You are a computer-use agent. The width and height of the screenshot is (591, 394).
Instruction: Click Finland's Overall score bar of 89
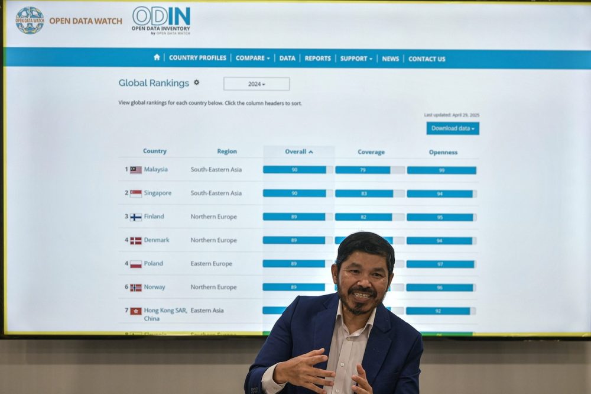tap(298, 217)
